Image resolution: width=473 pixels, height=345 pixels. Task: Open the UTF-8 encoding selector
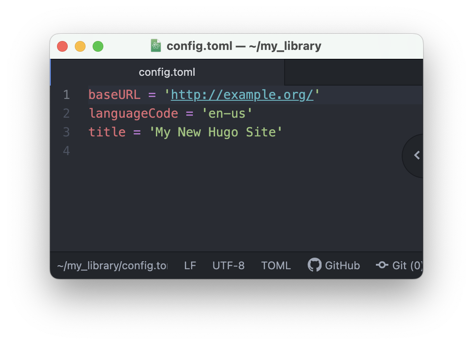(x=228, y=265)
